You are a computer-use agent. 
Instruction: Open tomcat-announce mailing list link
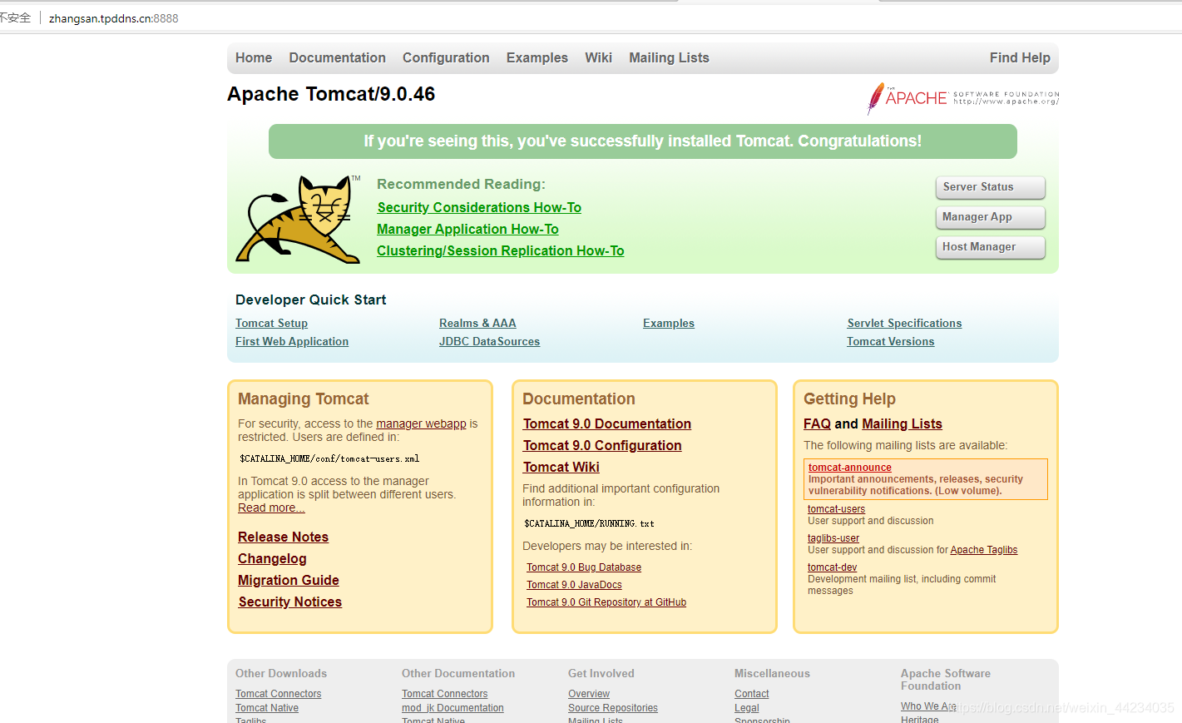pyautogui.click(x=849, y=468)
